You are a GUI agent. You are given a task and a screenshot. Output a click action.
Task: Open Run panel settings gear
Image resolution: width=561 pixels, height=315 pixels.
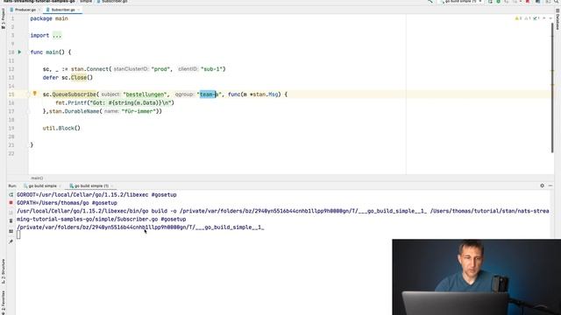coord(542,185)
